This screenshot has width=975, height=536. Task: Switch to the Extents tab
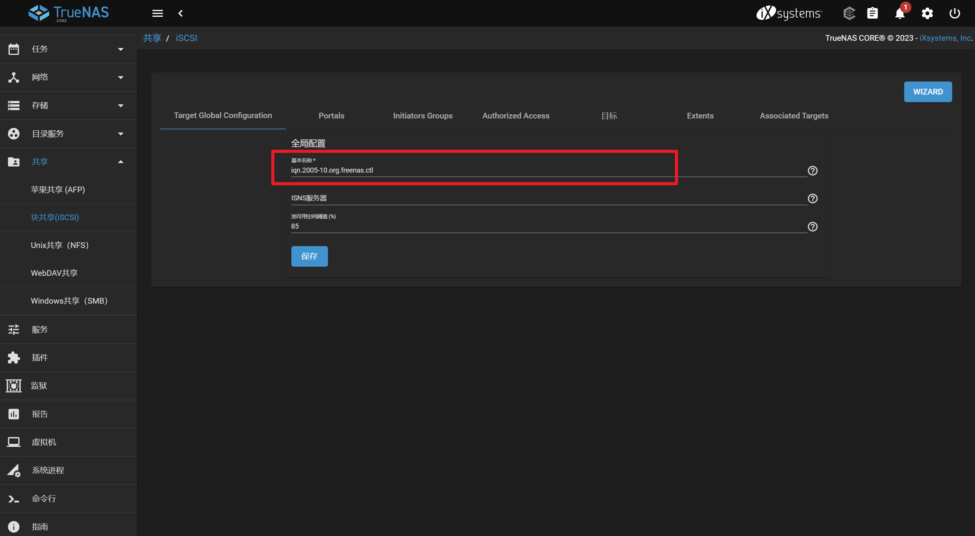tap(700, 116)
